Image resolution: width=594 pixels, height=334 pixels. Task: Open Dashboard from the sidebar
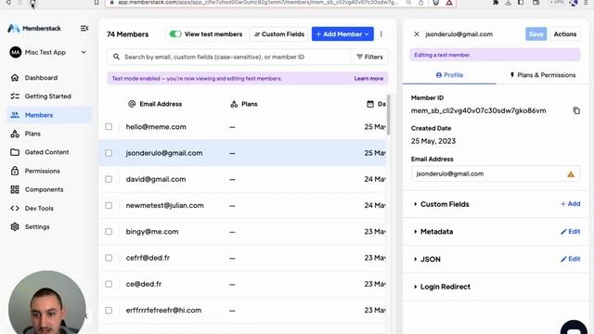click(x=41, y=78)
